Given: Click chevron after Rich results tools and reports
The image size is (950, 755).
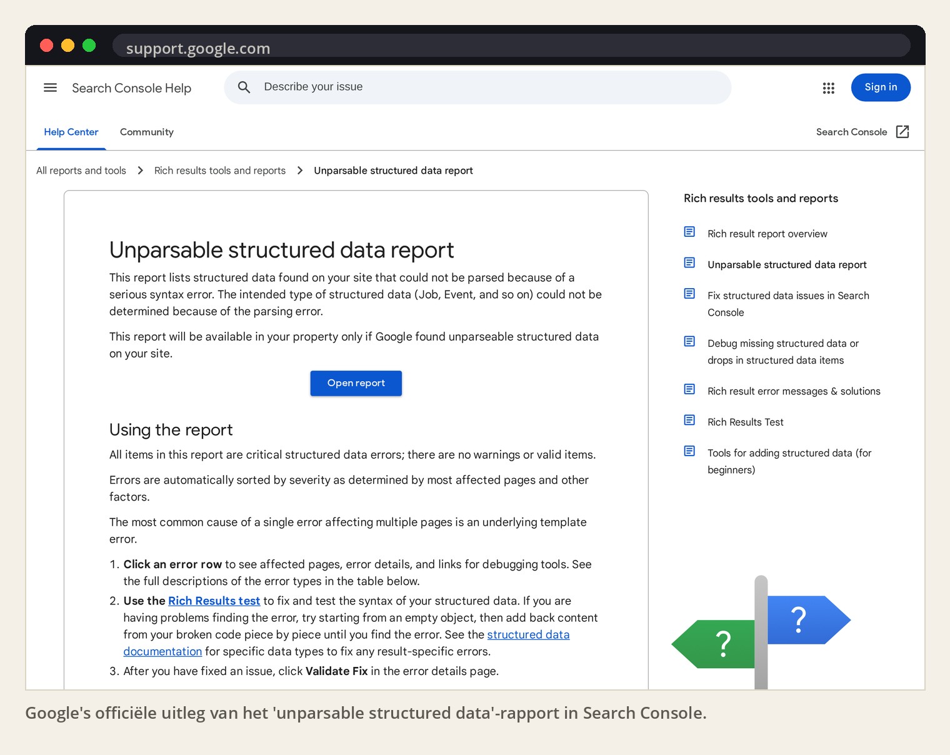Looking at the screenshot, I should coord(300,171).
